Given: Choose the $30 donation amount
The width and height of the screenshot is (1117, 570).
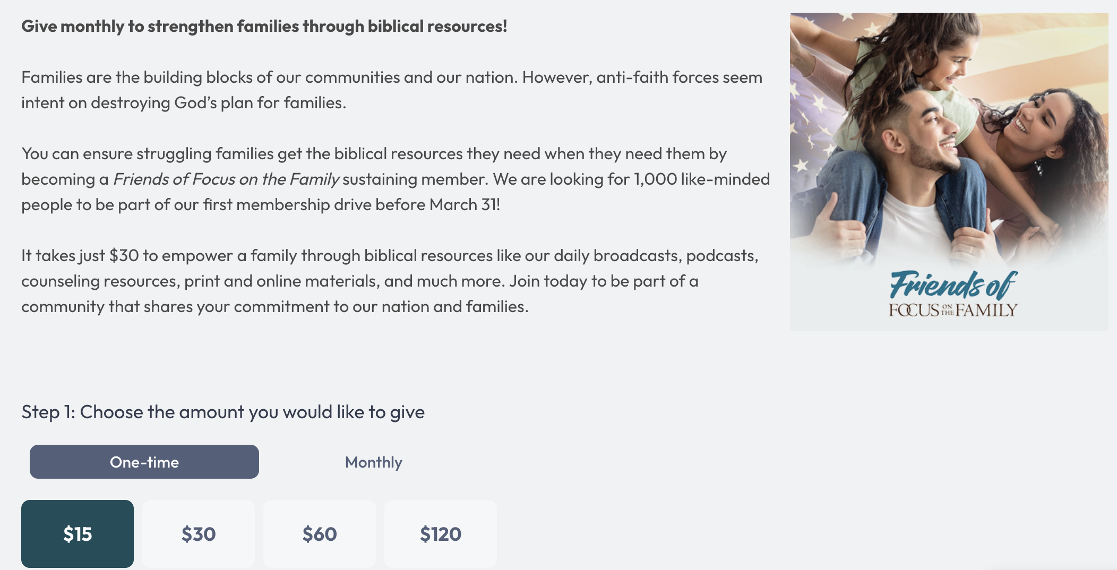Looking at the screenshot, I should point(199,533).
